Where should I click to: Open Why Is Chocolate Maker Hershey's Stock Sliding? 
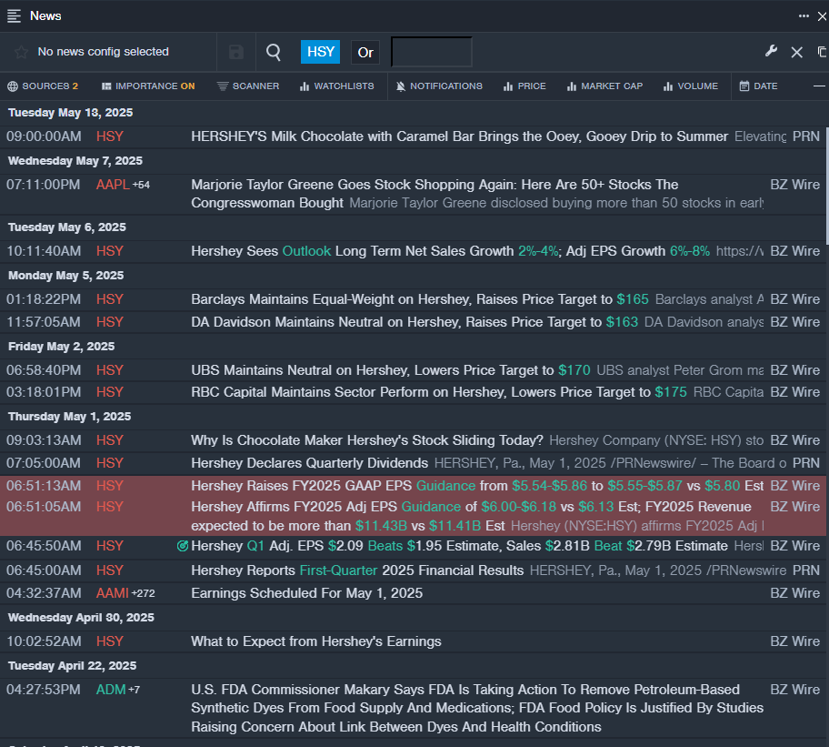click(x=367, y=440)
